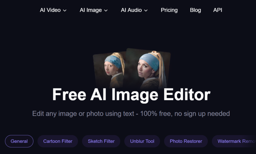Expand the AI Audio chevron arrow
This screenshot has height=154, width=256.
point(146,10)
